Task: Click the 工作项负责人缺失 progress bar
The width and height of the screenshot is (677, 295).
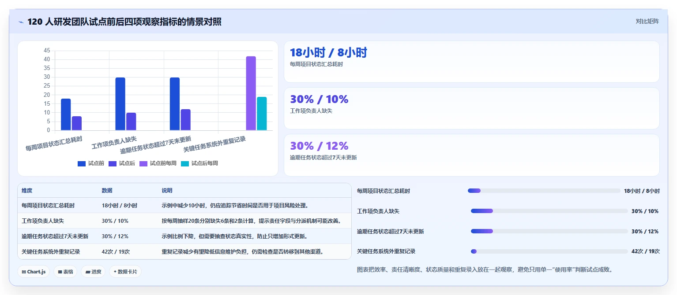Action: click(x=549, y=211)
